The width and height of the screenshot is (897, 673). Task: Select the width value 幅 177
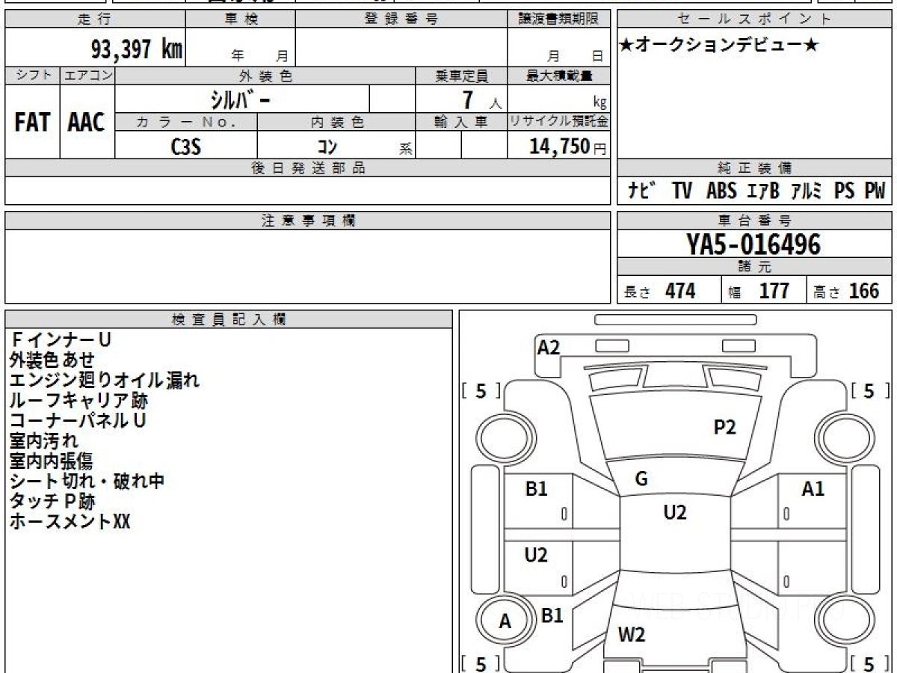(x=759, y=291)
